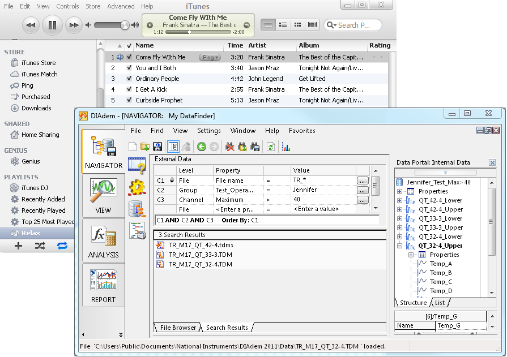Image resolution: width=507 pixels, height=357 pixels.
Task: Skip to the next iTunes track
Action: tap(73, 25)
